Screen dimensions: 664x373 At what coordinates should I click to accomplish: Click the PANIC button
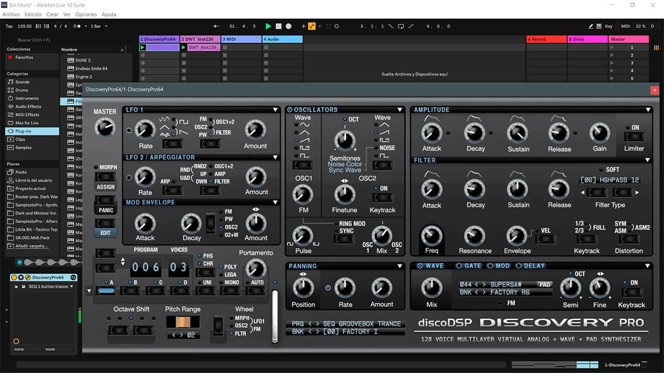[x=105, y=200]
